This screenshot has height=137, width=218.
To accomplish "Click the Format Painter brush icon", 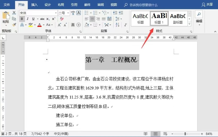I will (x=14, y=24).
